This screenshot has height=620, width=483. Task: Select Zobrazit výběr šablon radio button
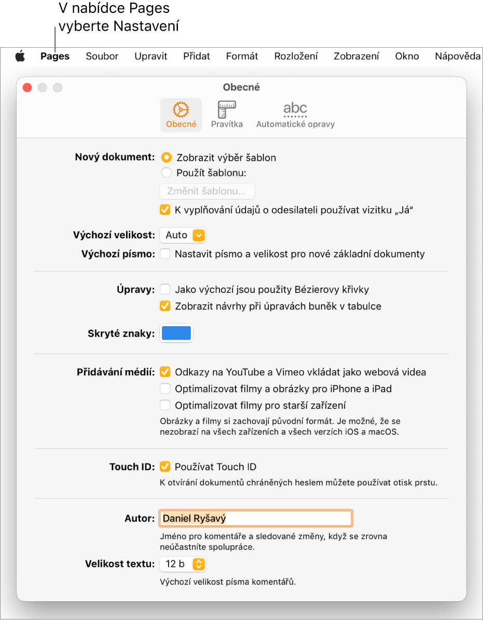(x=166, y=157)
